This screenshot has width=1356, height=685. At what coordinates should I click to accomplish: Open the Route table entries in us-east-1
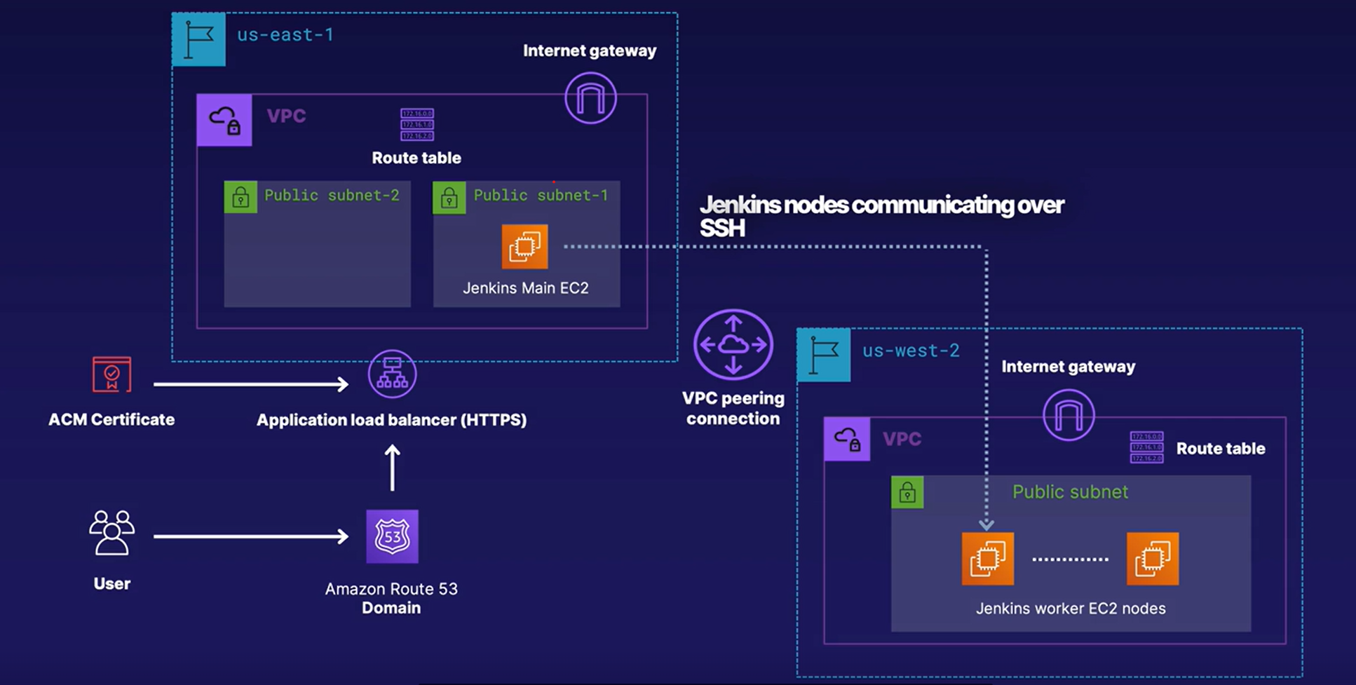point(416,123)
